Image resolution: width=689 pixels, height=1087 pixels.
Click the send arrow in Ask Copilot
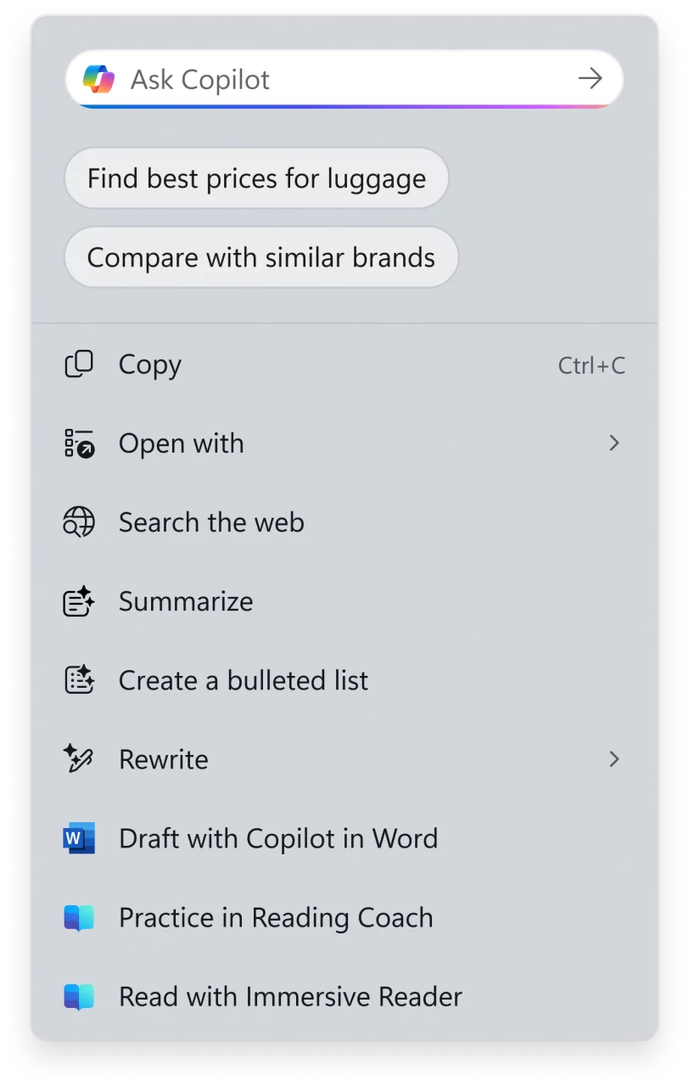(x=590, y=79)
